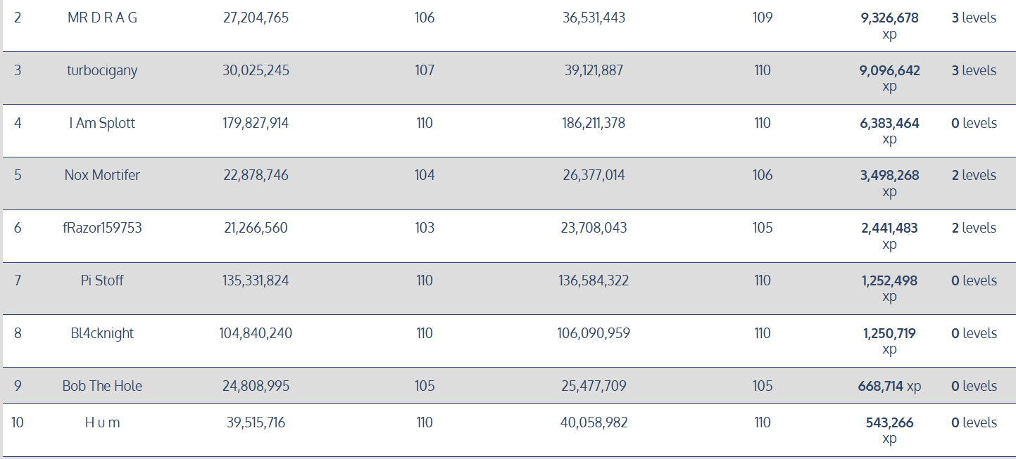
Task: Click the rank 10 number cell
Action: click(x=18, y=423)
